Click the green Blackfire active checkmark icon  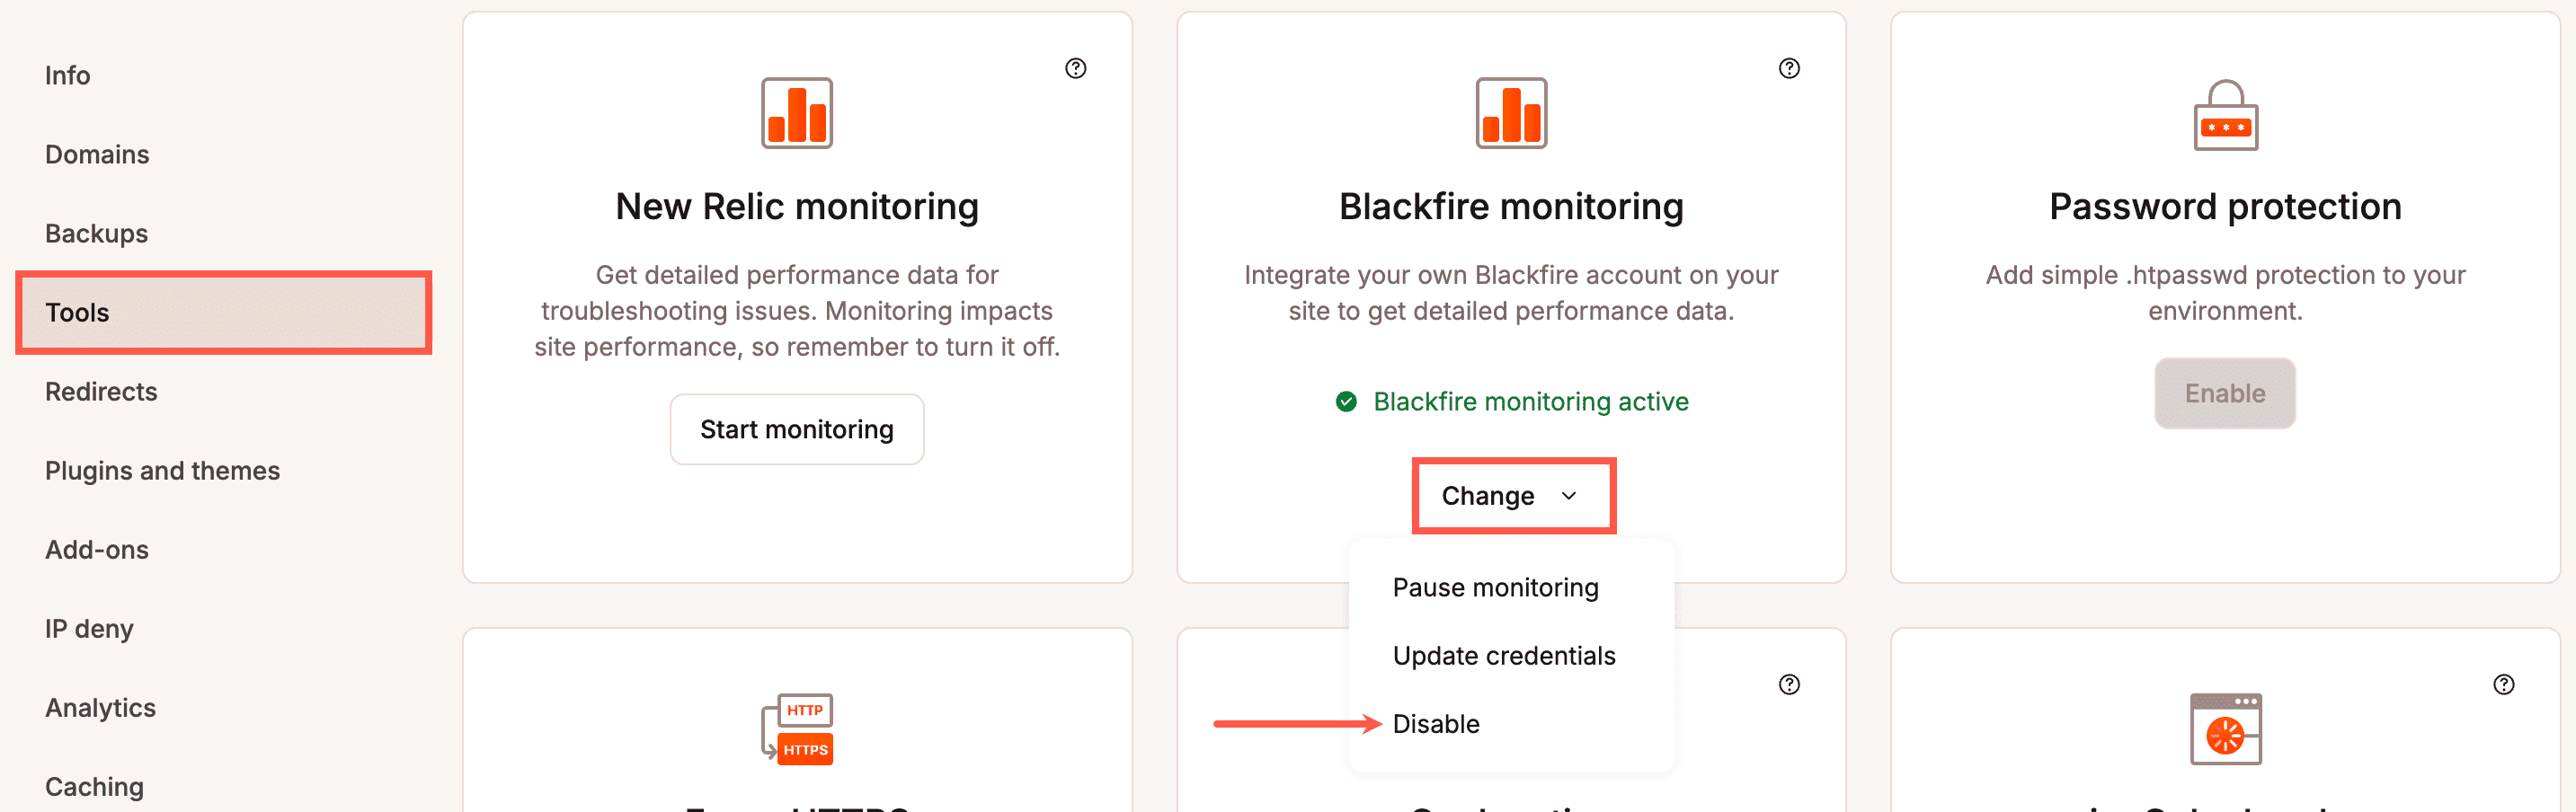[1349, 402]
